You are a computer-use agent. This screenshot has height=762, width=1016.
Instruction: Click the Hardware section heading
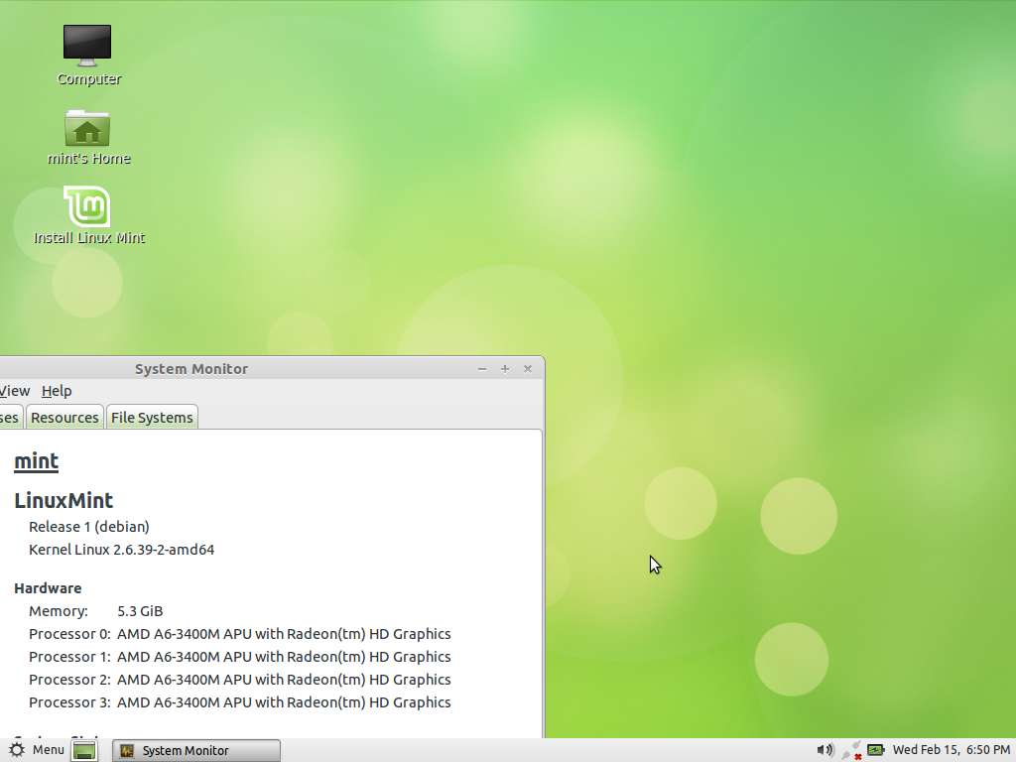[x=48, y=588]
